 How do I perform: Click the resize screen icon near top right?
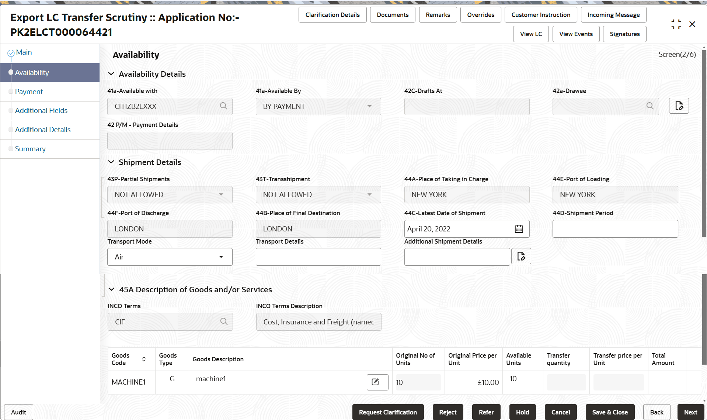click(676, 24)
